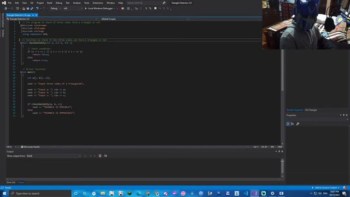
Task: Open the Global Scope navigation dropdown
Action: pyautogui.click(x=144, y=19)
